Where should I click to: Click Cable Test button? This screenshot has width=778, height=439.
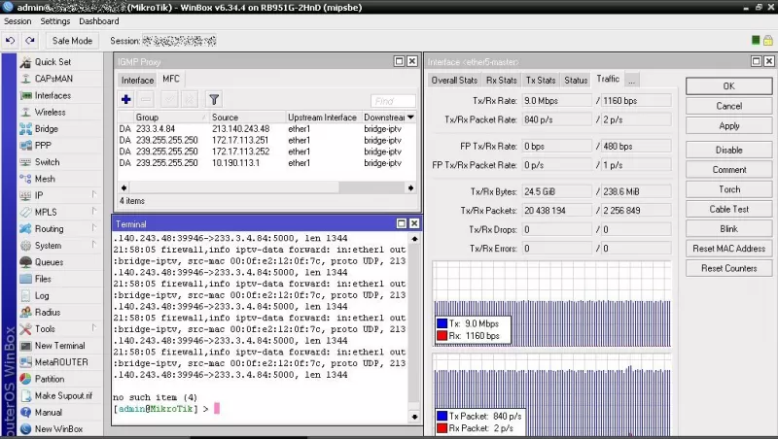728,209
